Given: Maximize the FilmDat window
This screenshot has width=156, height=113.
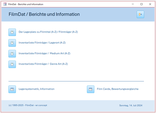Looking at the screenshot, I should (x=141, y=4).
